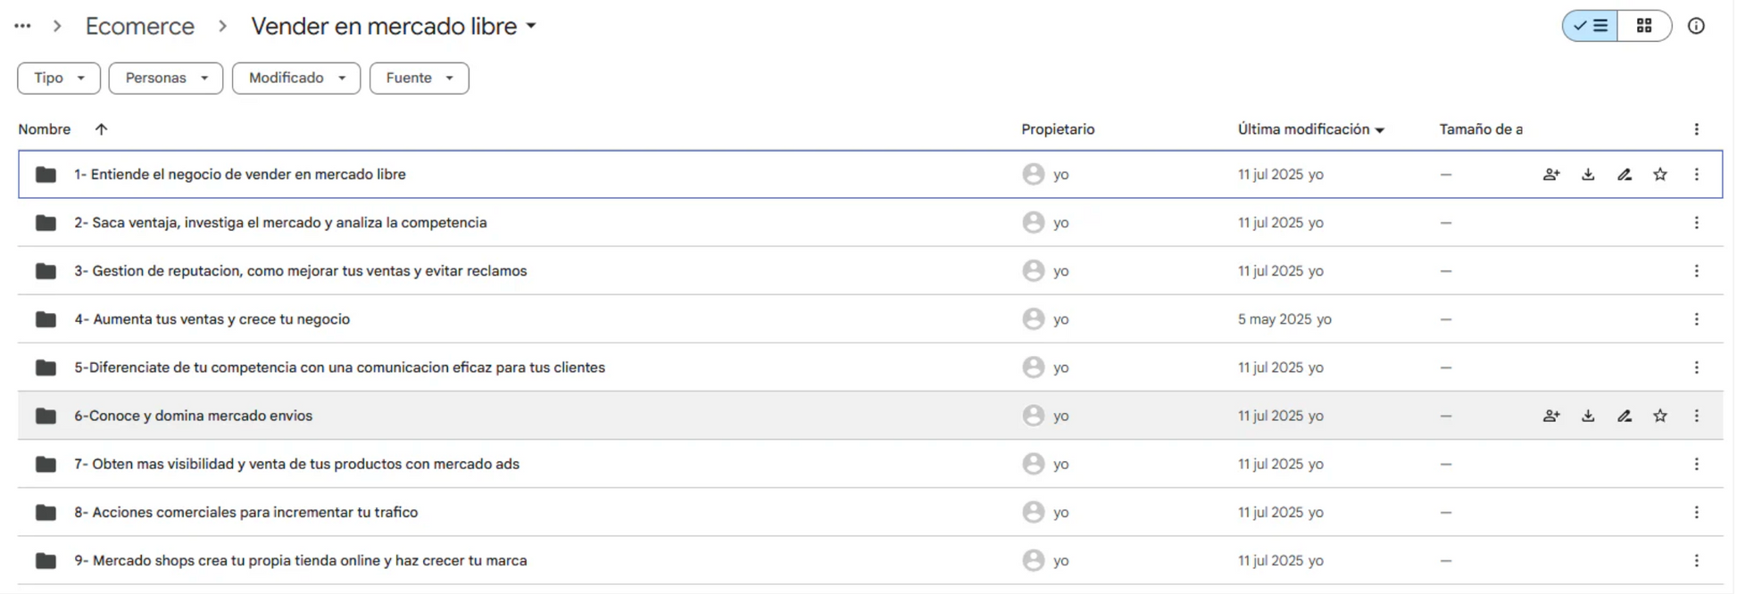The height and width of the screenshot is (594, 1737).
Task: Share the 6-Conoce y domina folder
Action: [x=1551, y=416]
